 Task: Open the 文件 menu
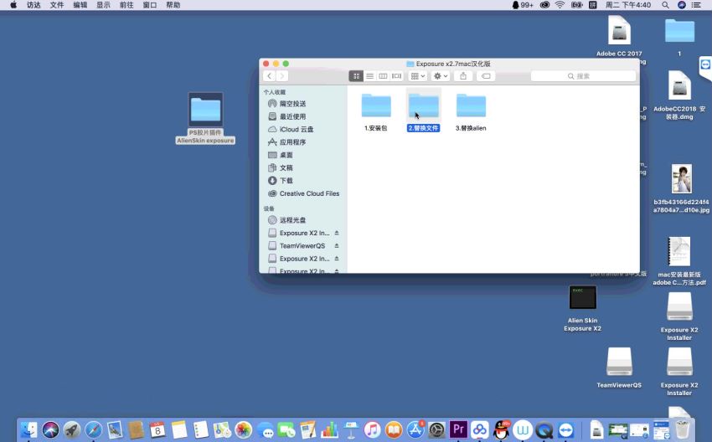[x=57, y=5]
